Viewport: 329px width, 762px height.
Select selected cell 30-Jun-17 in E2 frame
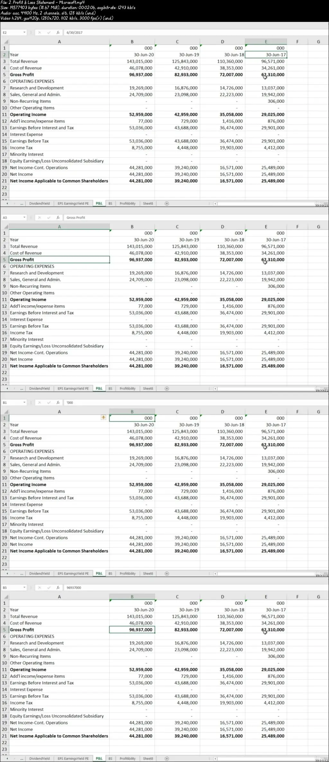[266, 55]
